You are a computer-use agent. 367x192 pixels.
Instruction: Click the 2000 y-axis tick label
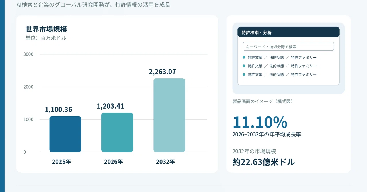click(28, 87)
